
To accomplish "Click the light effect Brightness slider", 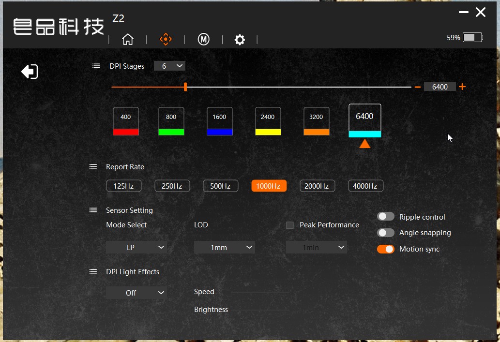I will 260,310.
